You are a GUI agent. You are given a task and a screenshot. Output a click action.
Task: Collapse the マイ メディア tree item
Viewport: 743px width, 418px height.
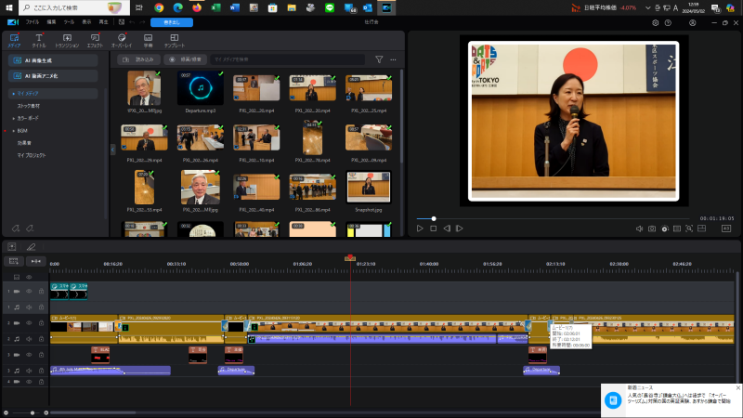click(14, 94)
